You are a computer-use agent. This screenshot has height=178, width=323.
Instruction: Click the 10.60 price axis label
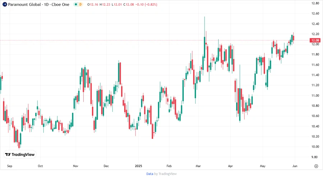point(315,116)
